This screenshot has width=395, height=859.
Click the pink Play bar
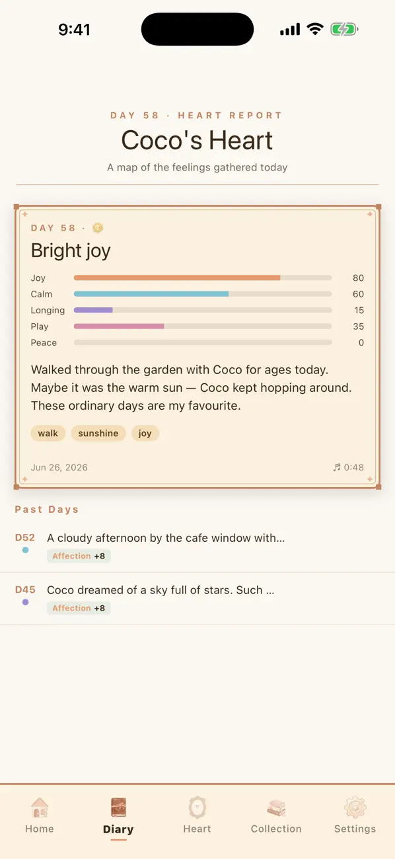coord(119,326)
